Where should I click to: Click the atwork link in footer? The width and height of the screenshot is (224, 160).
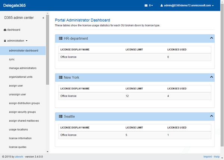point(19,157)
